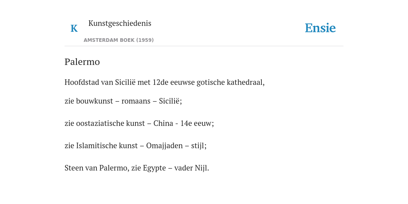The height and width of the screenshot is (204, 408).
Task: Click the word Omajjaden
Action: click(x=165, y=146)
